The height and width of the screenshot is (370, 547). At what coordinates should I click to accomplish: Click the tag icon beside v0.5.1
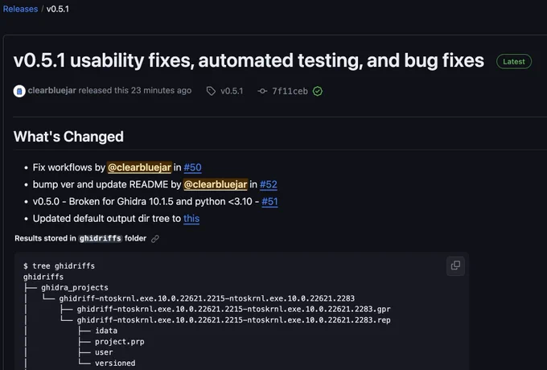coord(211,91)
